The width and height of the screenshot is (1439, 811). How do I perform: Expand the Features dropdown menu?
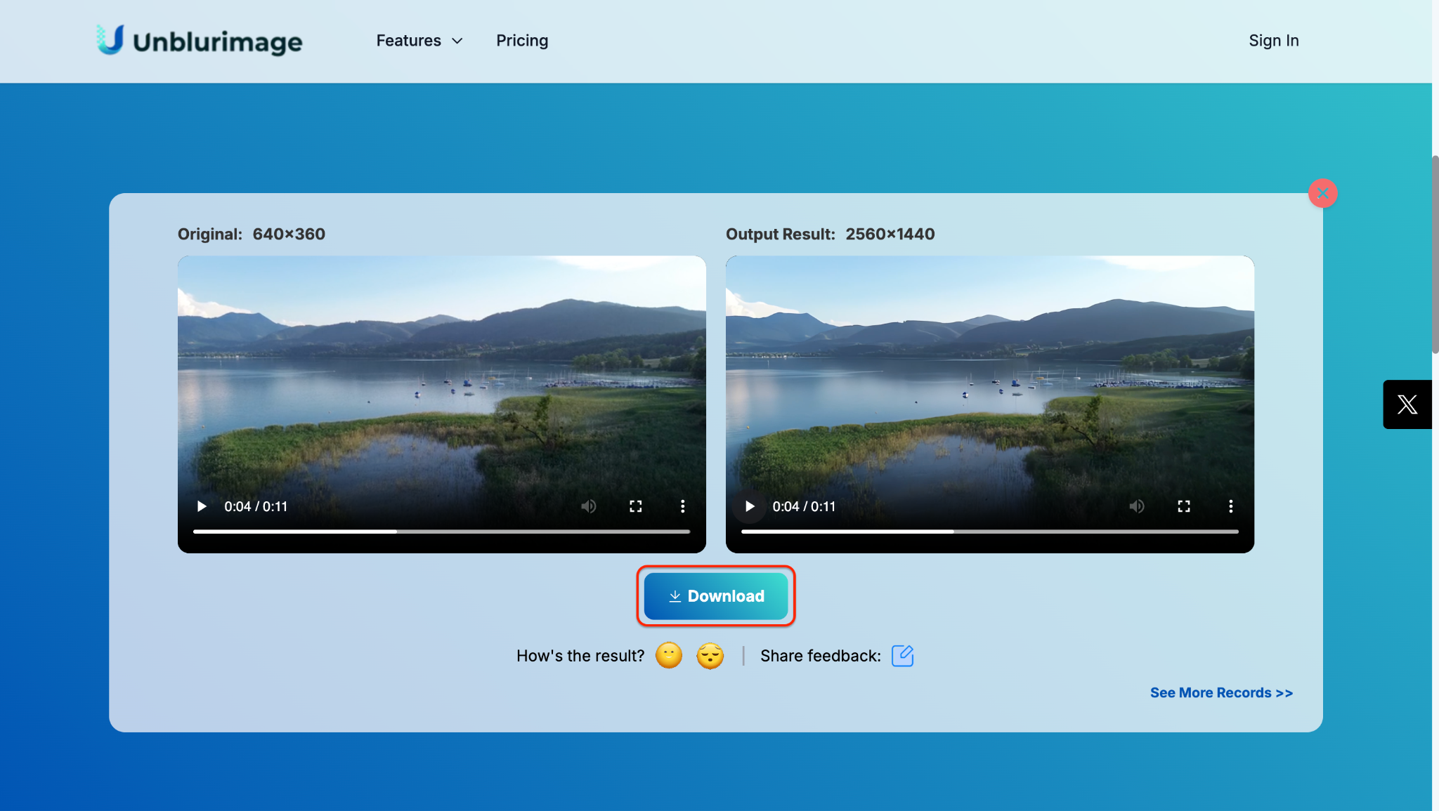coord(419,41)
